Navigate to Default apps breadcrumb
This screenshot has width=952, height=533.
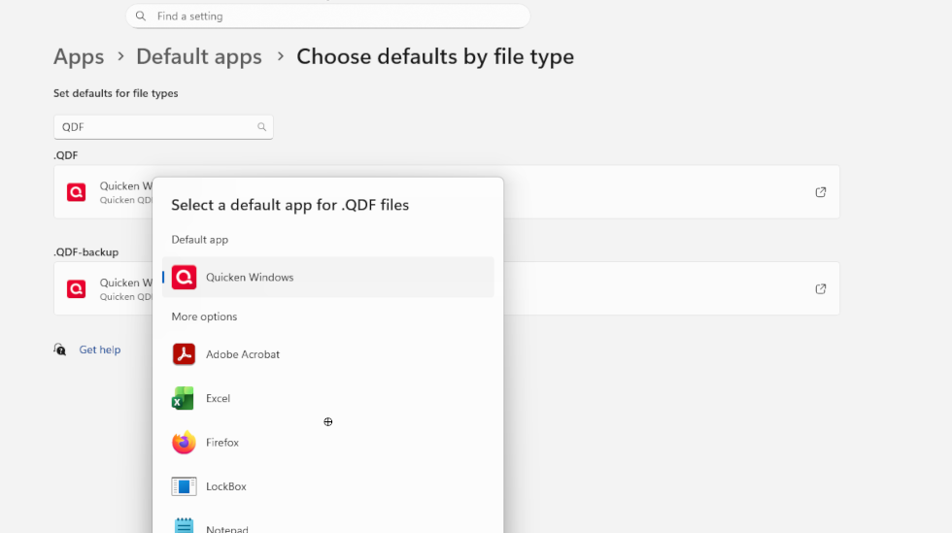tap(199, 56)
